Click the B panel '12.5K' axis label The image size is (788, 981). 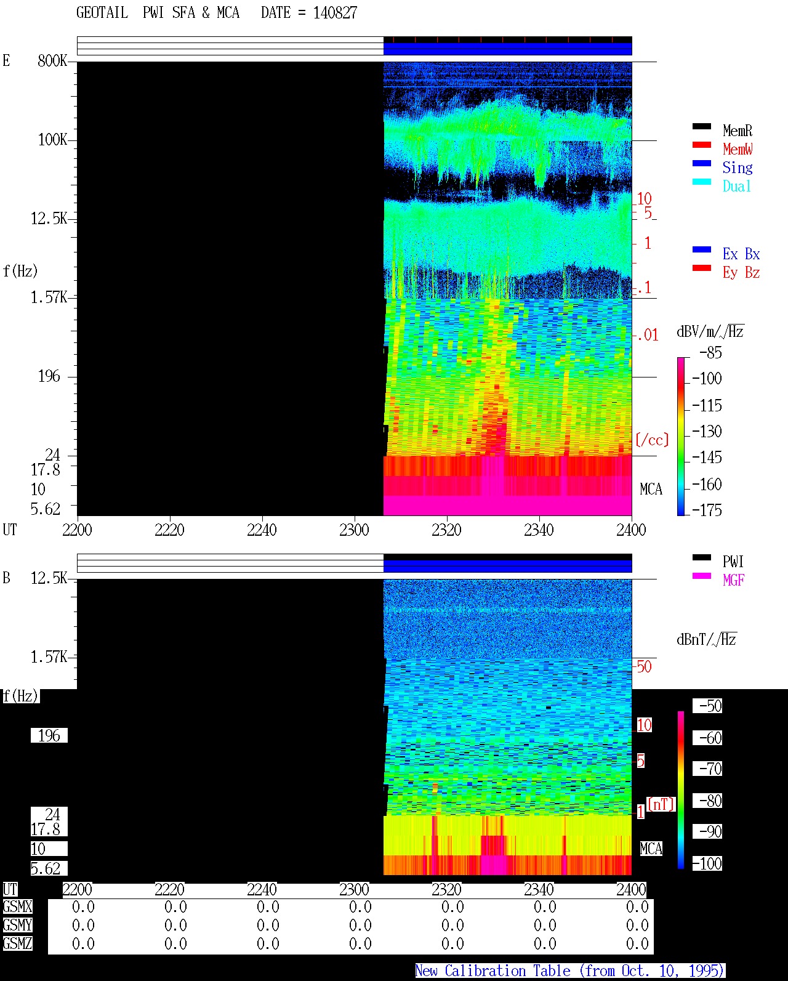coord(49,578)
